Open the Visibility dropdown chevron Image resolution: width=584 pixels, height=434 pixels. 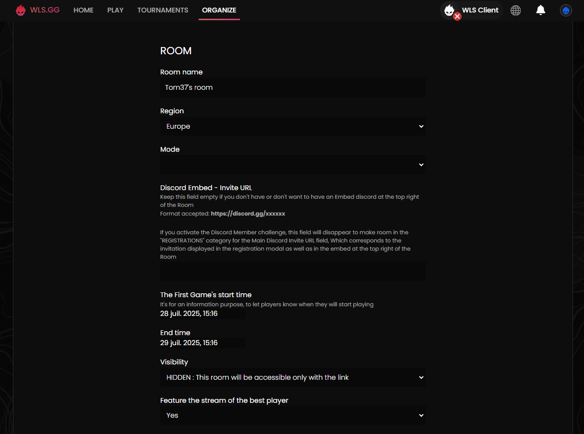[x=421, y=377]
